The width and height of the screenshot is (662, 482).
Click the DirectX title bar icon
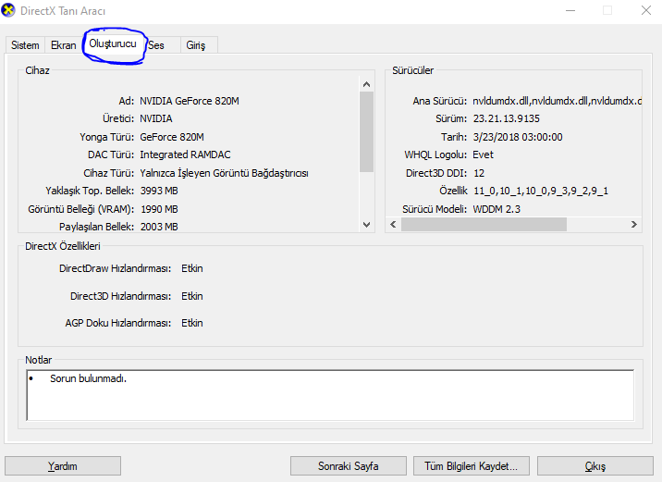(x=8, y=10)
